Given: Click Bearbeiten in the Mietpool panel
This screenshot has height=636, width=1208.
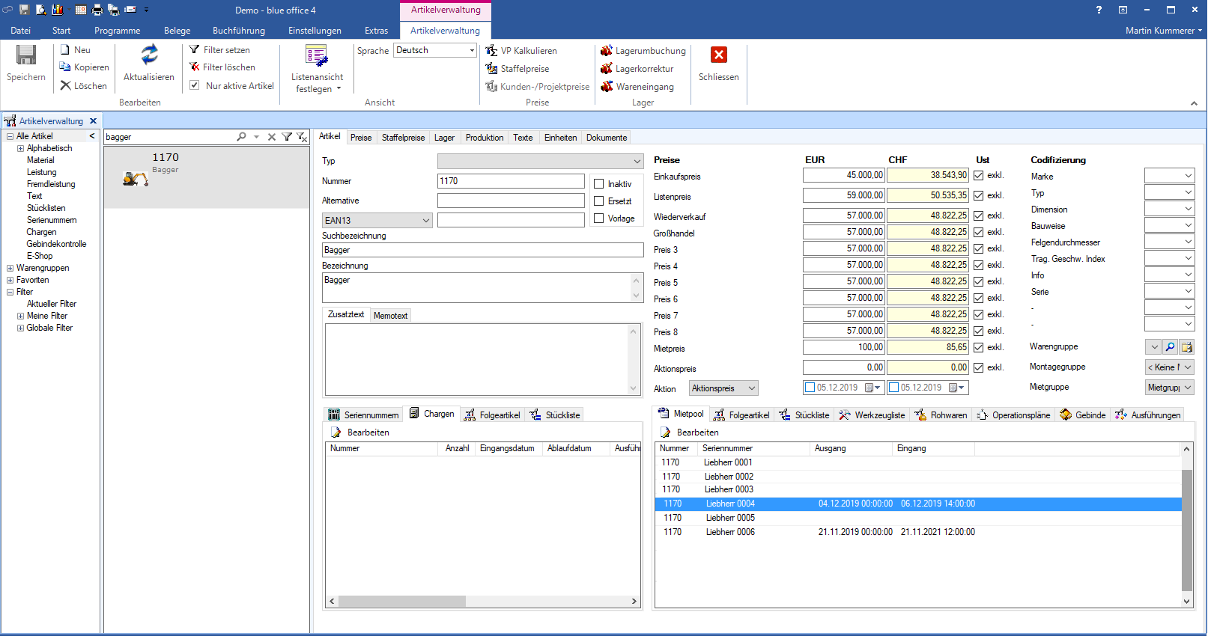Looking at the screenshot, I should pyautogui.click(x=696, y=432).
